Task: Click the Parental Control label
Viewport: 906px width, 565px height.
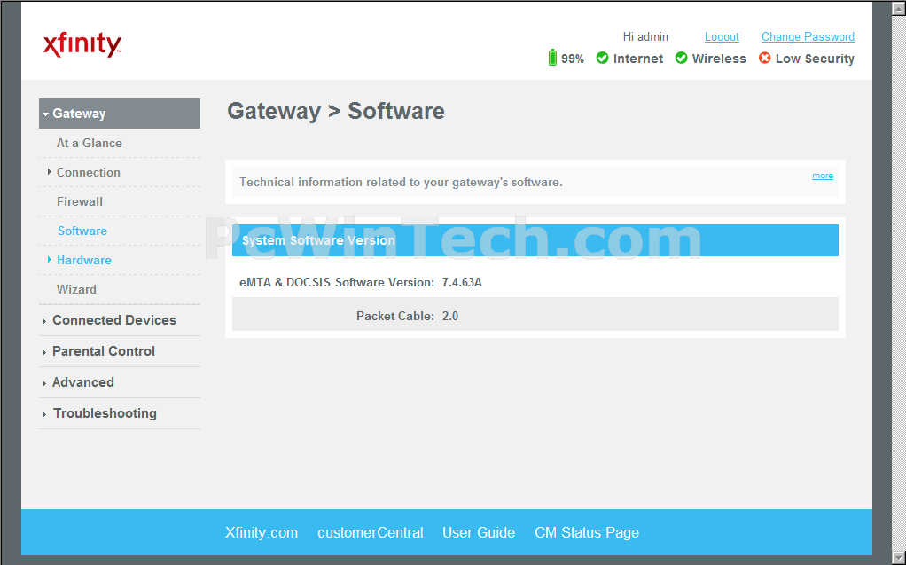Action: coord(104,351)
